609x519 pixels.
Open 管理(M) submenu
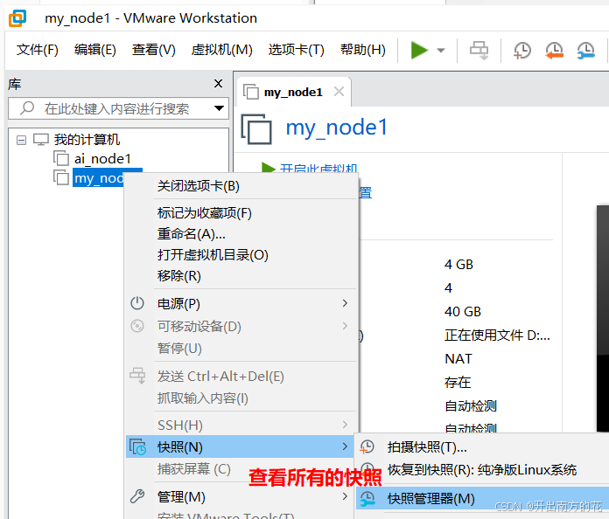[x=241, y=497]
